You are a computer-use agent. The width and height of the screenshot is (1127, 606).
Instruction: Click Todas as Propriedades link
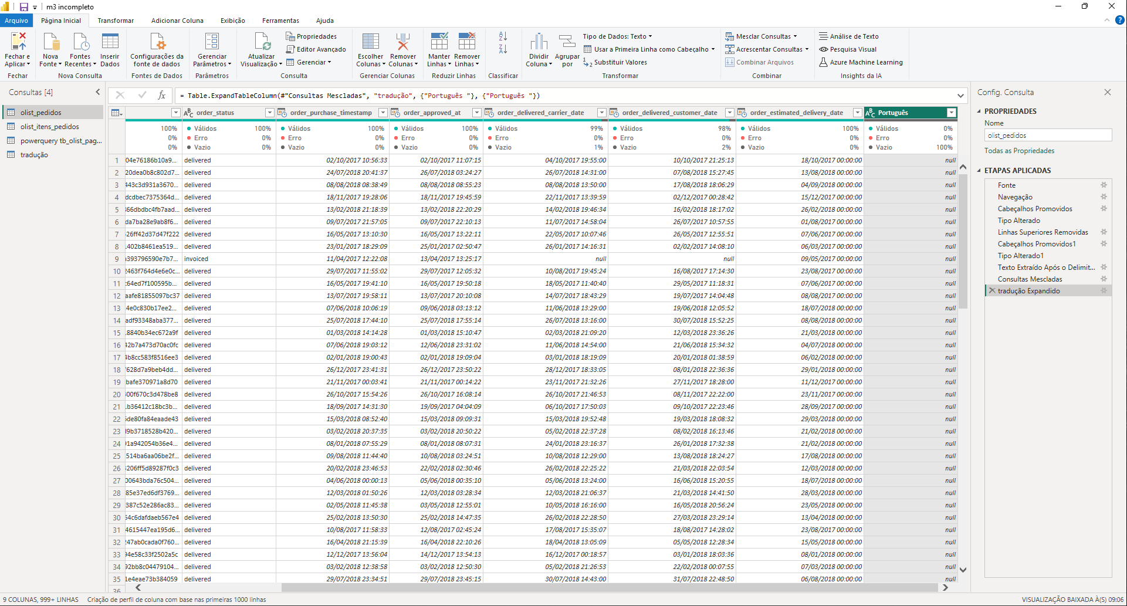coord(1019,151)
